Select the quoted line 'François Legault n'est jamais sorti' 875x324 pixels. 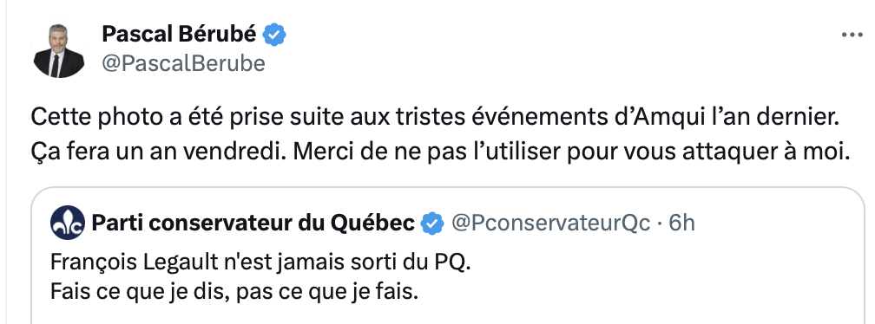tap(260, 262)
